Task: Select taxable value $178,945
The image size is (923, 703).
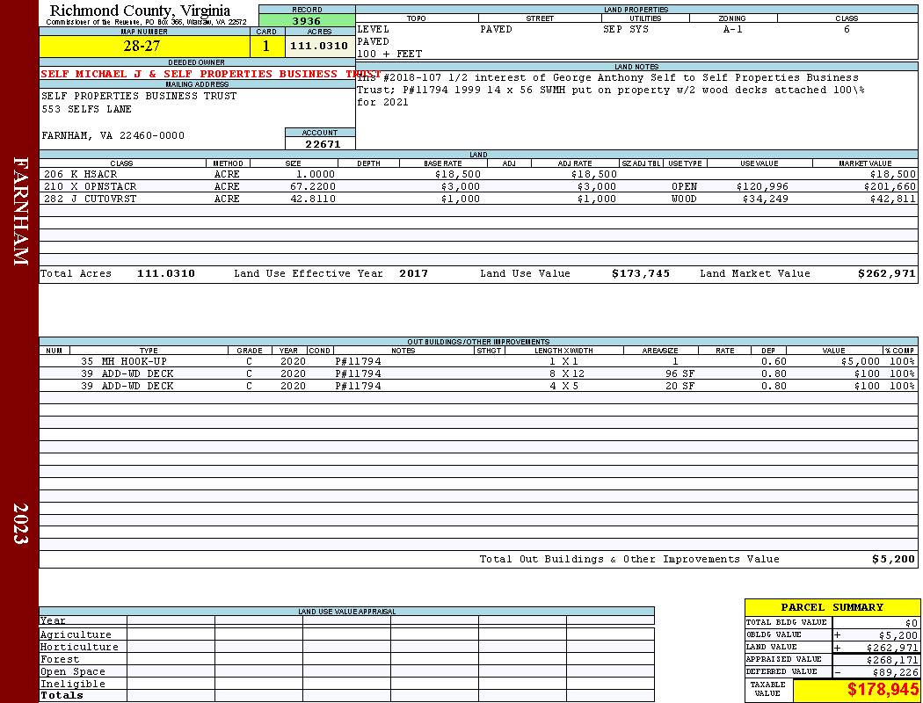Action: click(883, 690)
